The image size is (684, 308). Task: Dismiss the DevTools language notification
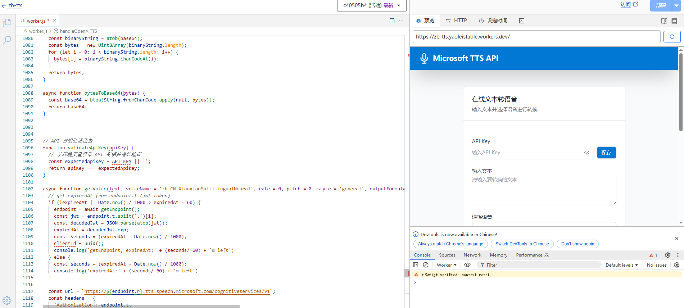(x=676, y=239)
